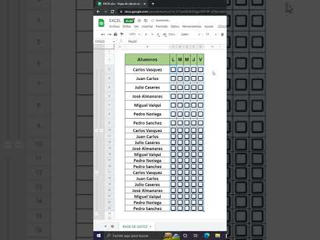Open the BASE DE DATOS sheet tab menu arrow
This screenshot has width=320, height=240.
coord(151,227)
